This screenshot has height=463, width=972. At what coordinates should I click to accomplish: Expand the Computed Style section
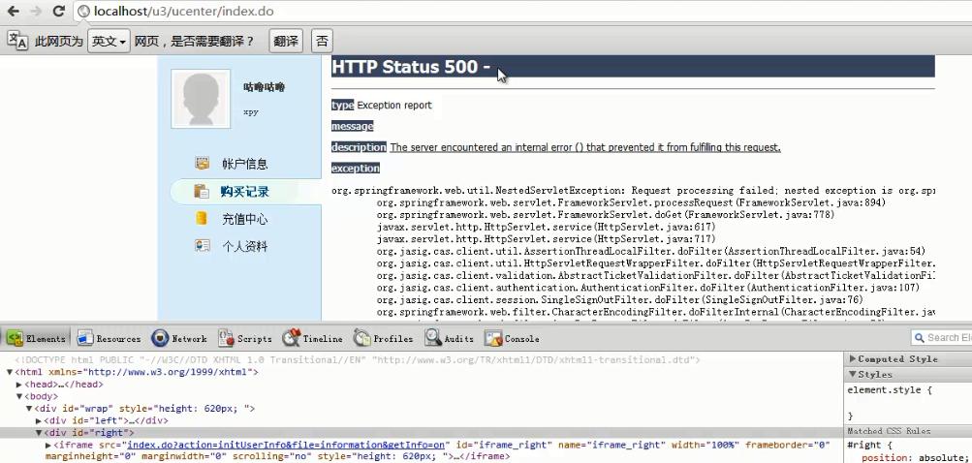(853, 358)
